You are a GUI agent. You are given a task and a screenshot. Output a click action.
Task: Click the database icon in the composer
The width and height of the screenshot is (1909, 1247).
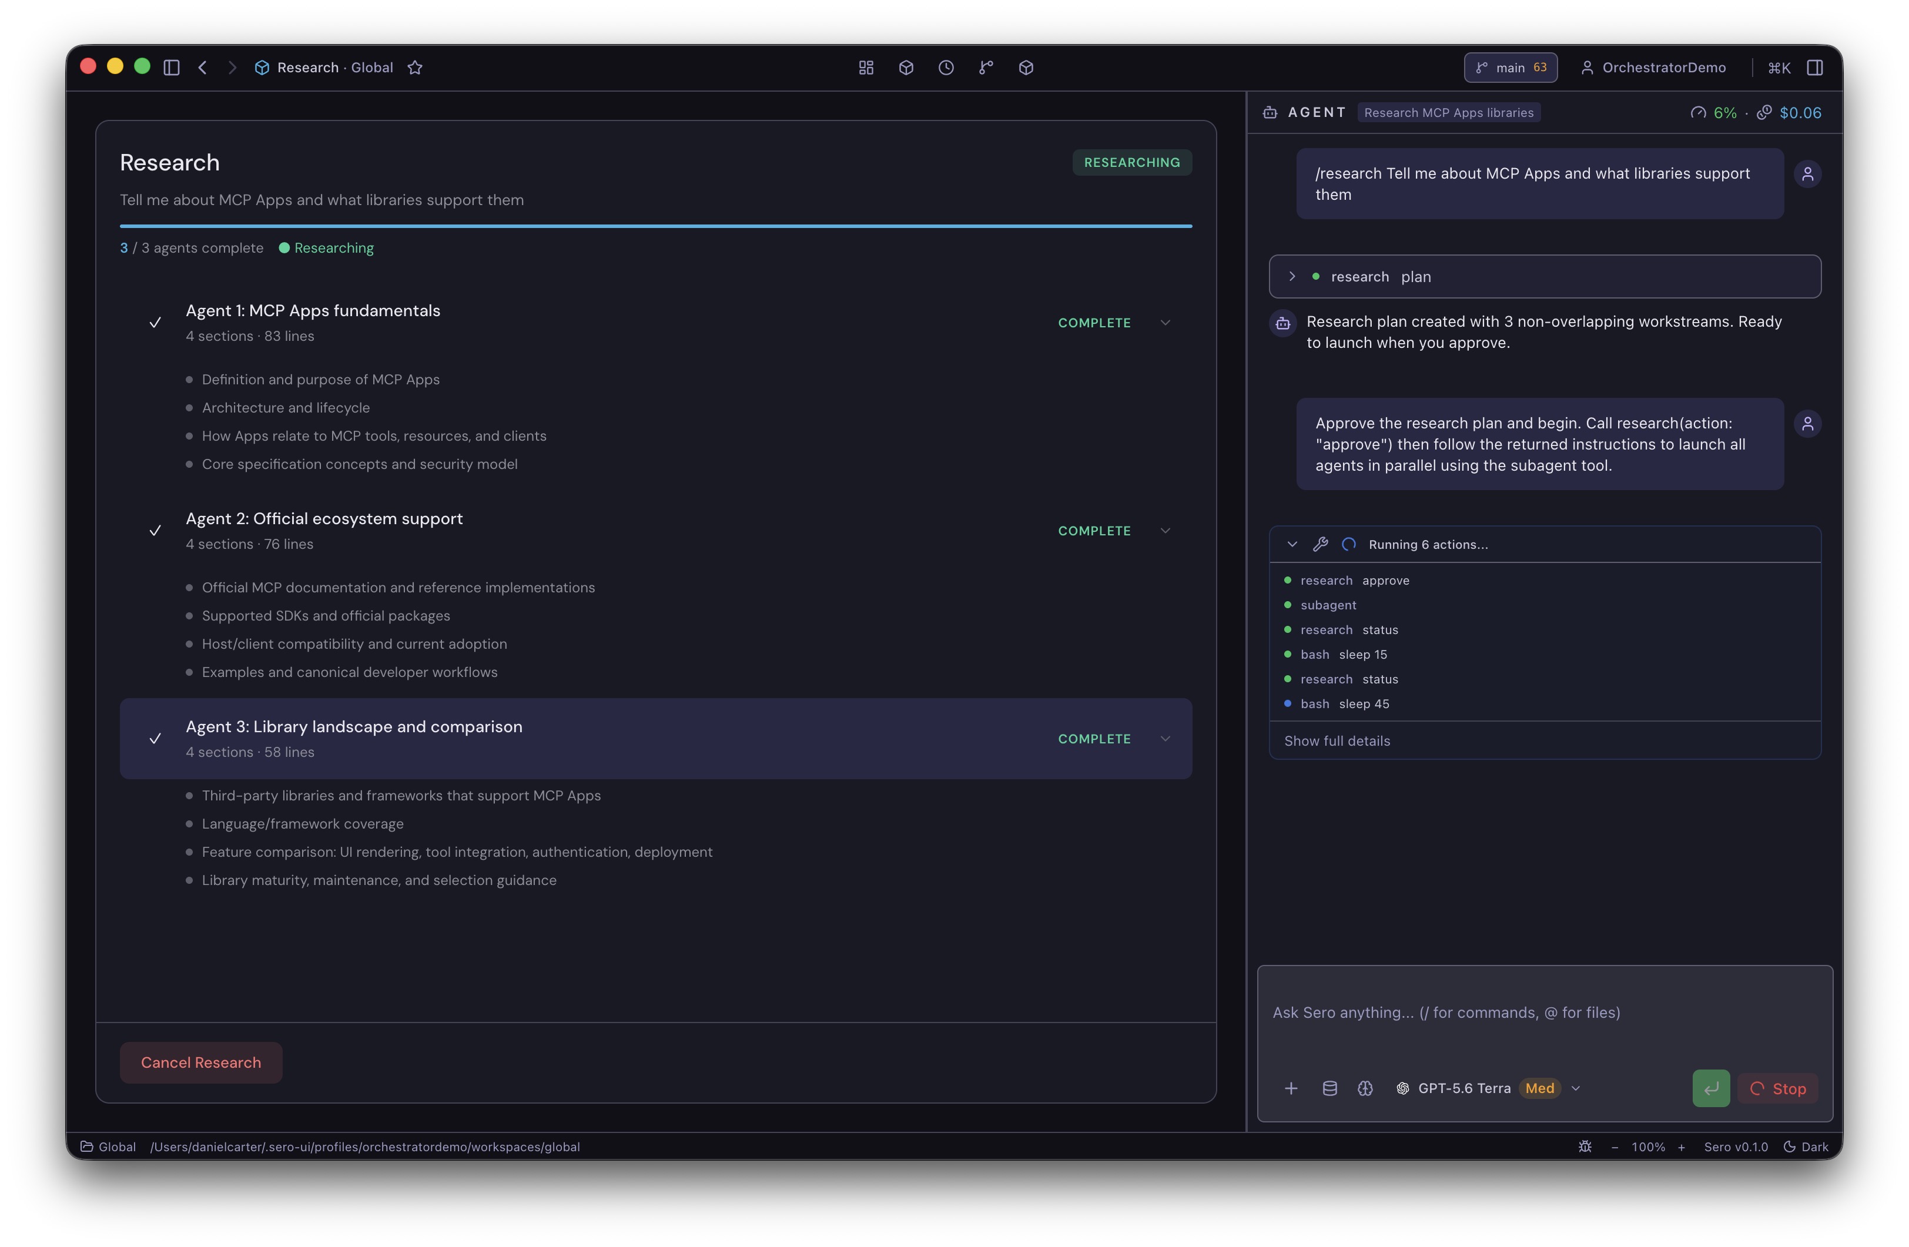(1330, 1088)
